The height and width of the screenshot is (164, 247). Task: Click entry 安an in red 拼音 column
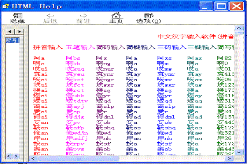click(x=41, y=122)
